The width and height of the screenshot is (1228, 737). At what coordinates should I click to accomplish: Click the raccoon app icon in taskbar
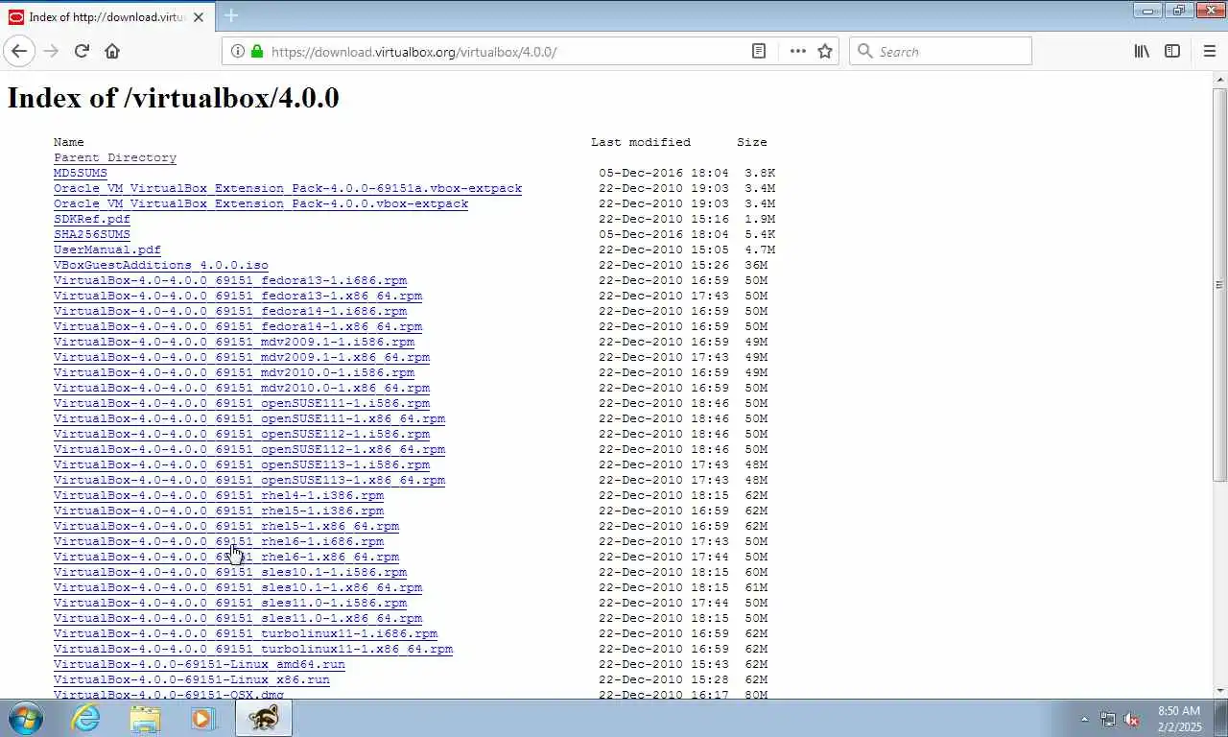[x=263, y=718]
